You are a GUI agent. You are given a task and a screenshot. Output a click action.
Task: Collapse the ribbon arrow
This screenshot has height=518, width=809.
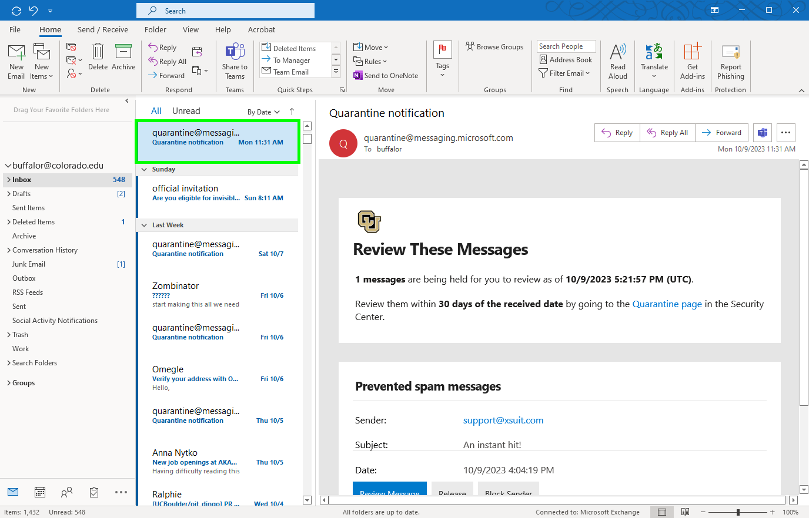(x=801, y=90)
